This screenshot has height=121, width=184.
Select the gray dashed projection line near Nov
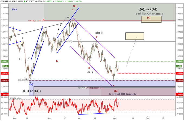pos(131,52)
